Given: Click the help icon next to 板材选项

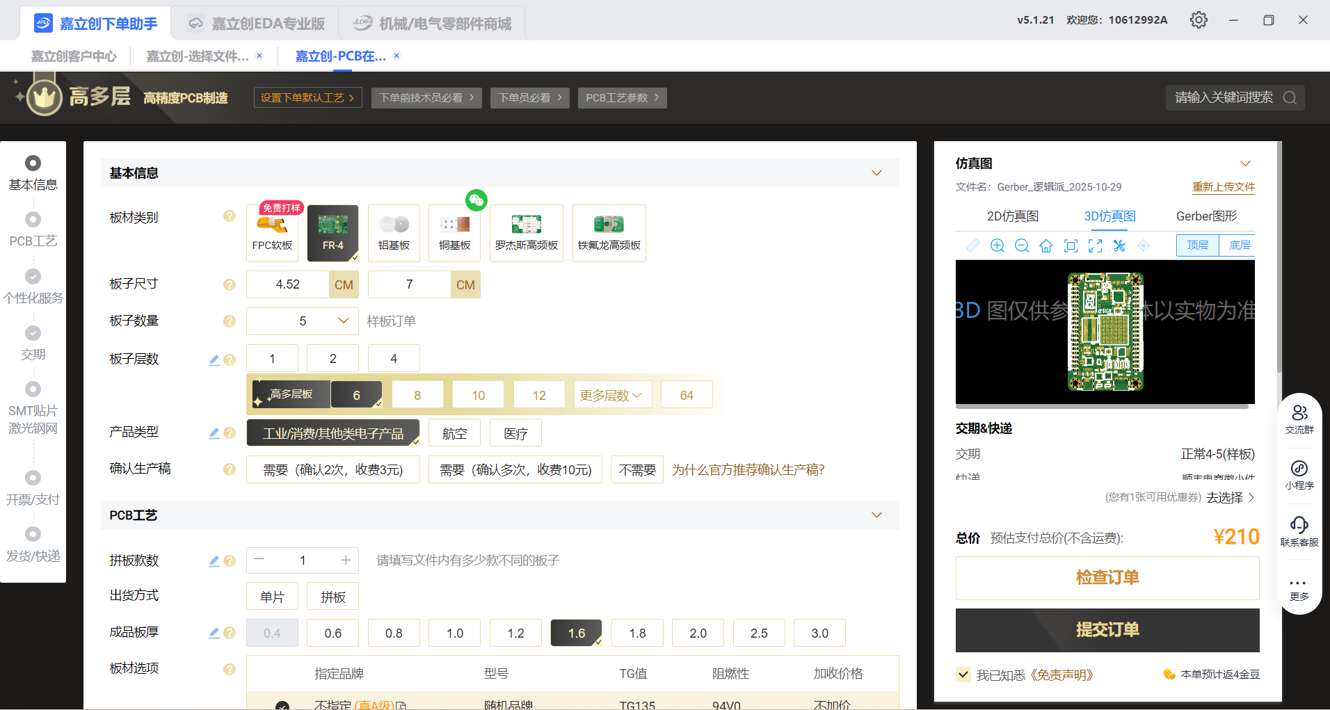Looking at the screenshot, I should tap(230, 669).
